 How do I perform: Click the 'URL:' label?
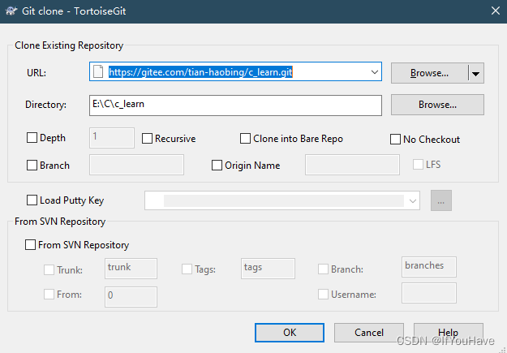pos(37,73)
